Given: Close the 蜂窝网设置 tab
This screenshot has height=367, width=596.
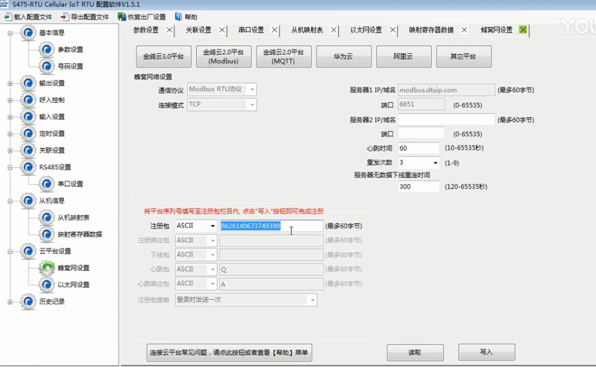Looking at the screenshot, I should point(523,30).
